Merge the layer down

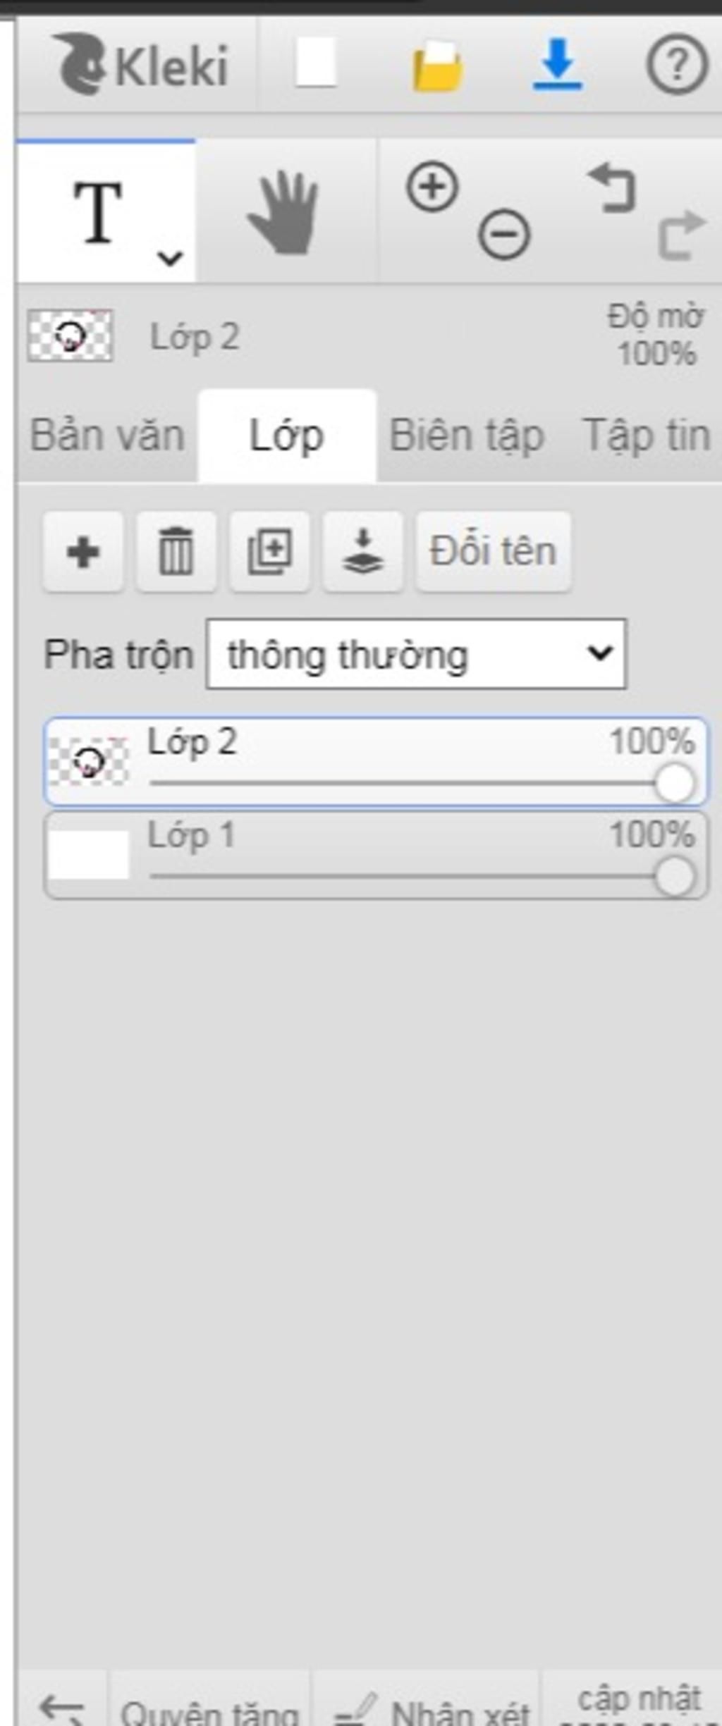(x=363, y=552)
